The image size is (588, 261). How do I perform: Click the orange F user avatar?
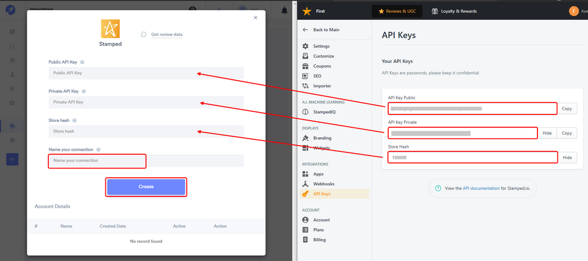(x=574, y=11)
